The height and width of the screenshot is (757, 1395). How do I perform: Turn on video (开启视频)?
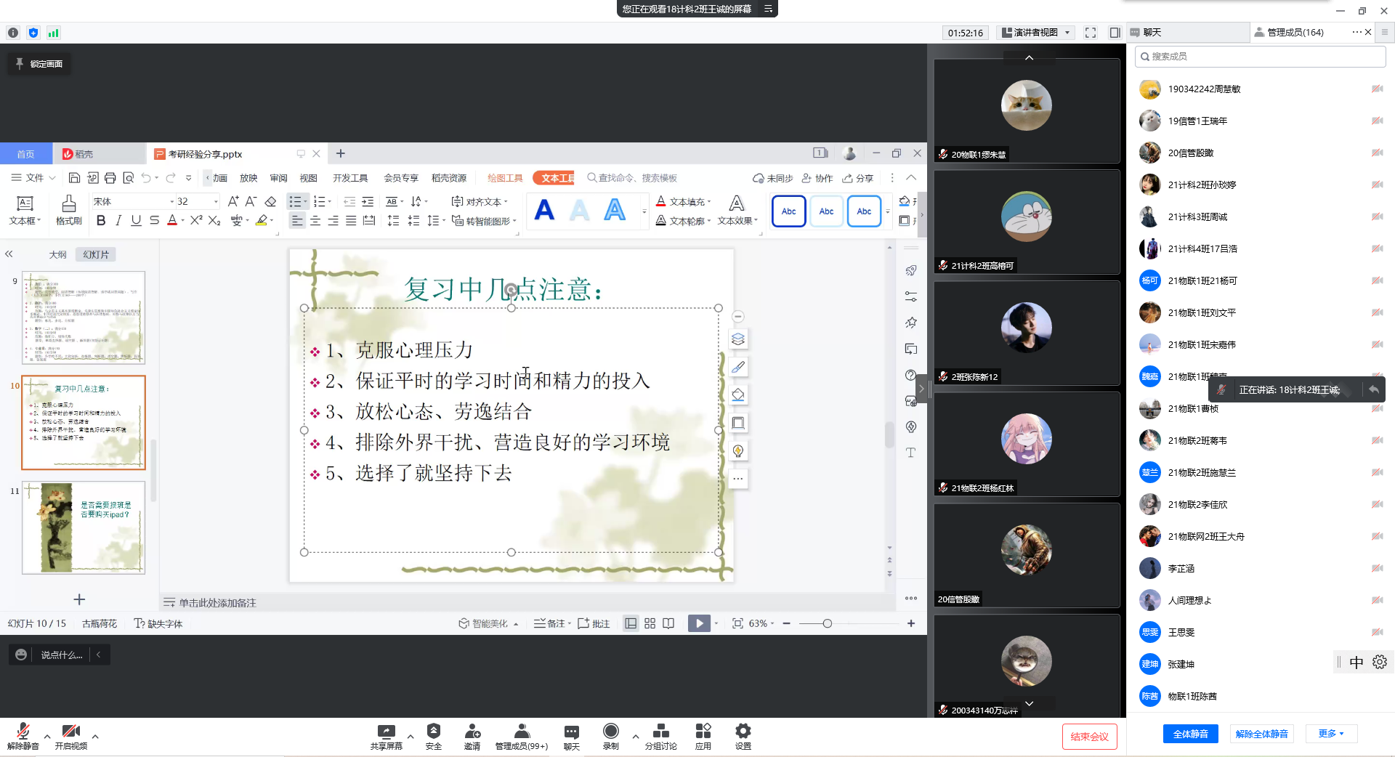point(70,732)
